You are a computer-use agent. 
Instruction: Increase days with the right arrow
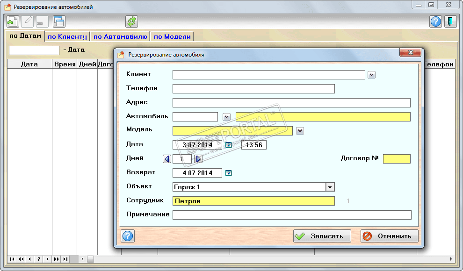[x=198, y=159]
